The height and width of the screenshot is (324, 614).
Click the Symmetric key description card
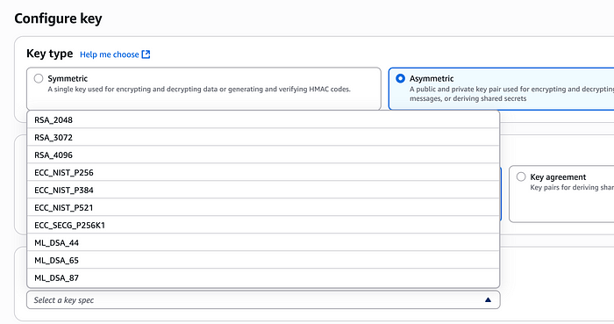[x=203, y=89]
